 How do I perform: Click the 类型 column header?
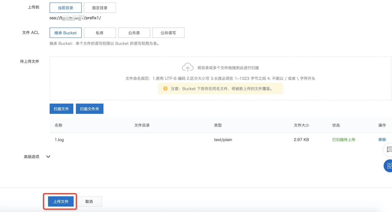tap(218, 125)
